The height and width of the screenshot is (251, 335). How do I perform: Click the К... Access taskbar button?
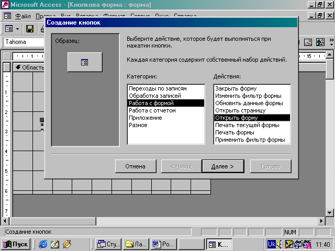[x=219, y=244]
